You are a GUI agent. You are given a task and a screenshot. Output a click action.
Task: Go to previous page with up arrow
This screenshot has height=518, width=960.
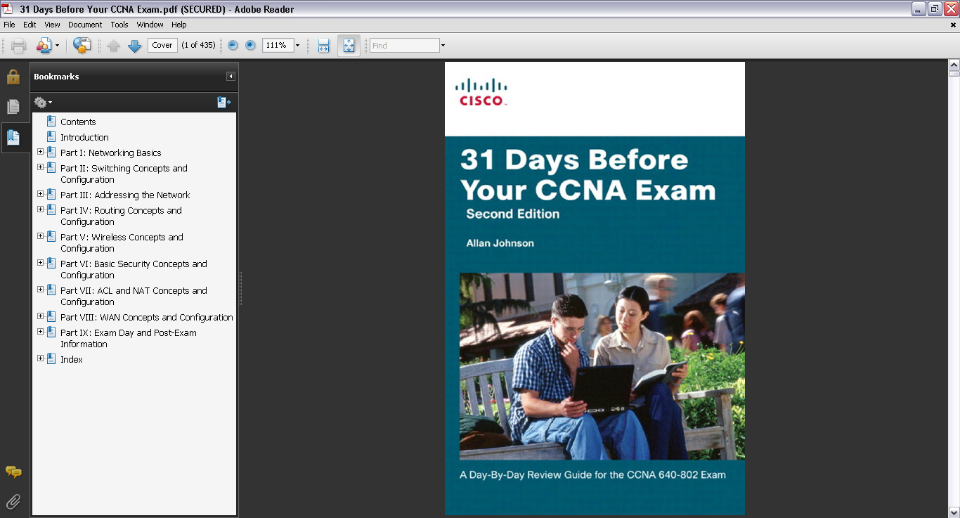[x=114, y=46]
